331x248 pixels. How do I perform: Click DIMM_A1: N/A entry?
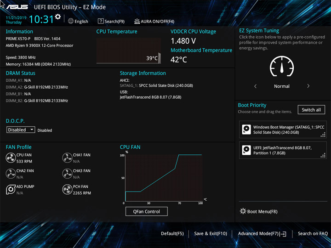point(18,80)
